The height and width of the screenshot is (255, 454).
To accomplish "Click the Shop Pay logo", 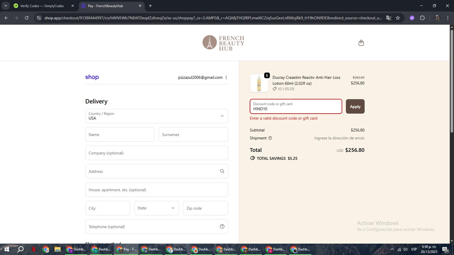I will 92,77.
